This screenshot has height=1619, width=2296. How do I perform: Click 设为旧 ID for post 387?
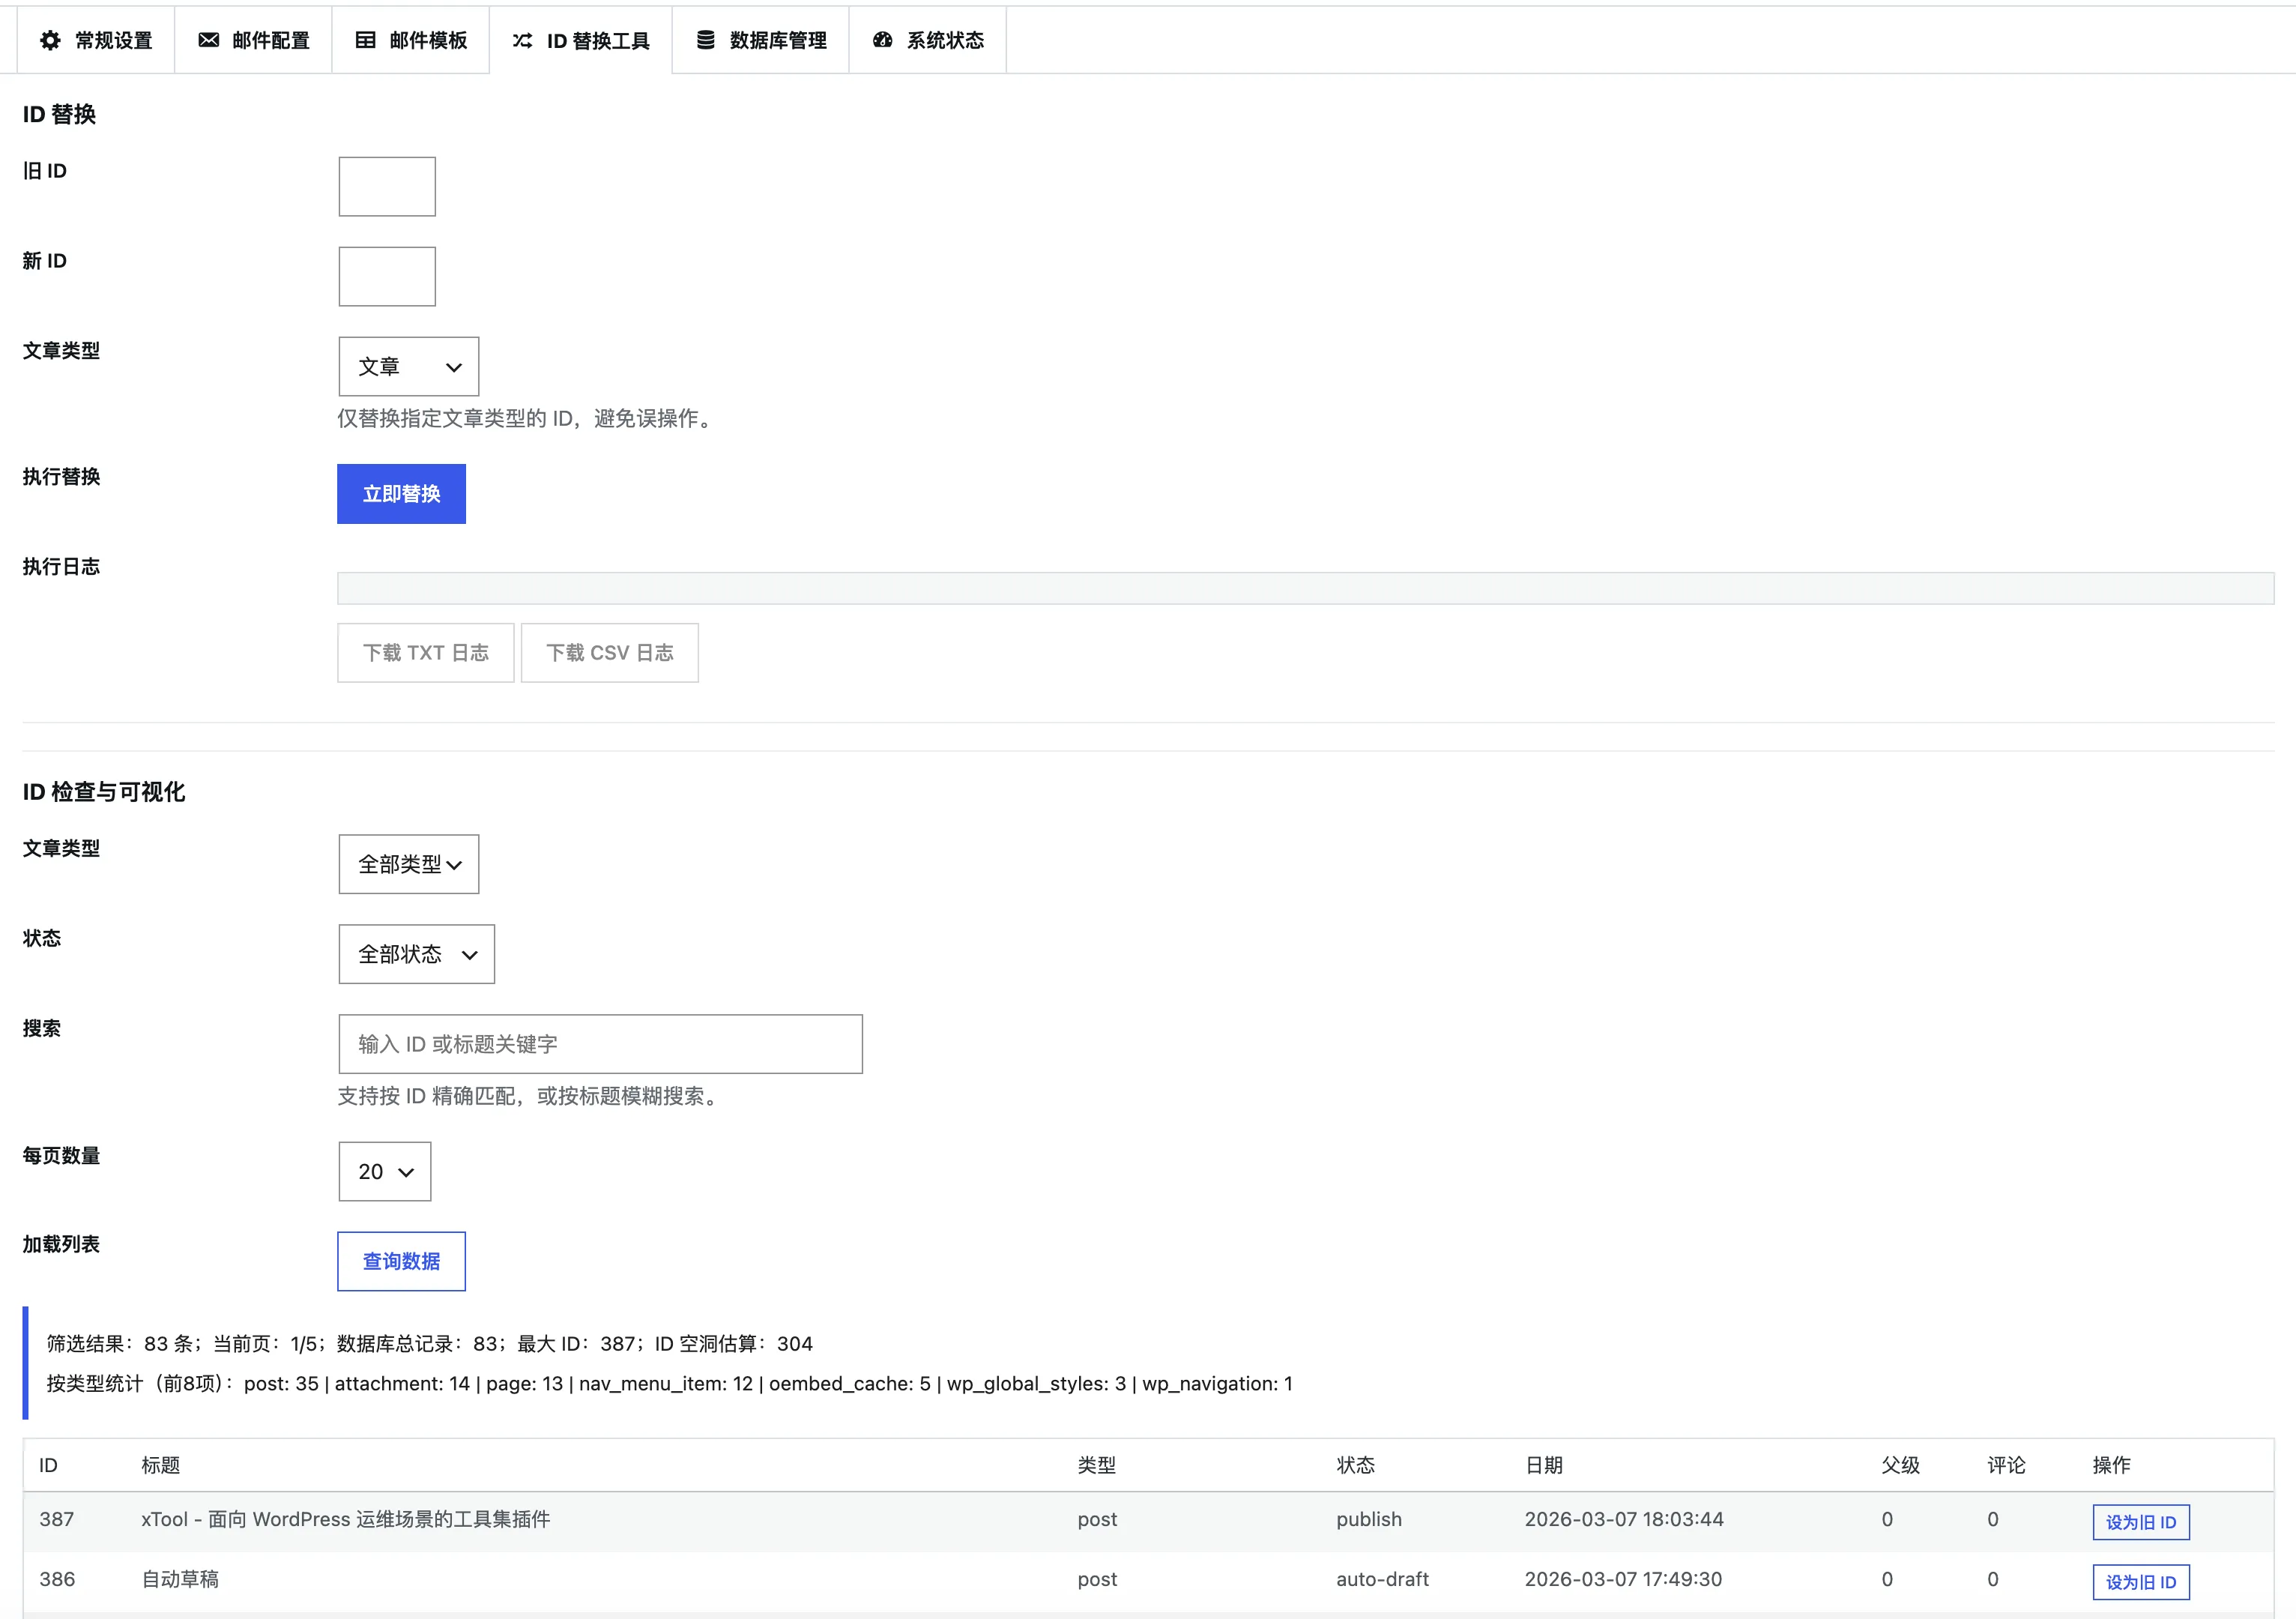click(2140, 1522)
